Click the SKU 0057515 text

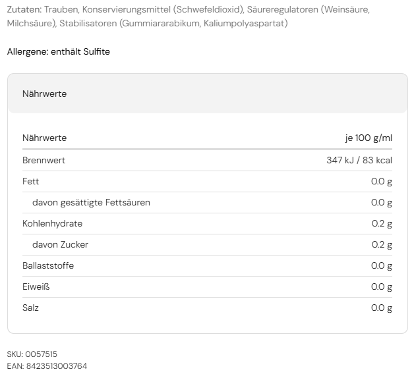[x=36, y=354]
